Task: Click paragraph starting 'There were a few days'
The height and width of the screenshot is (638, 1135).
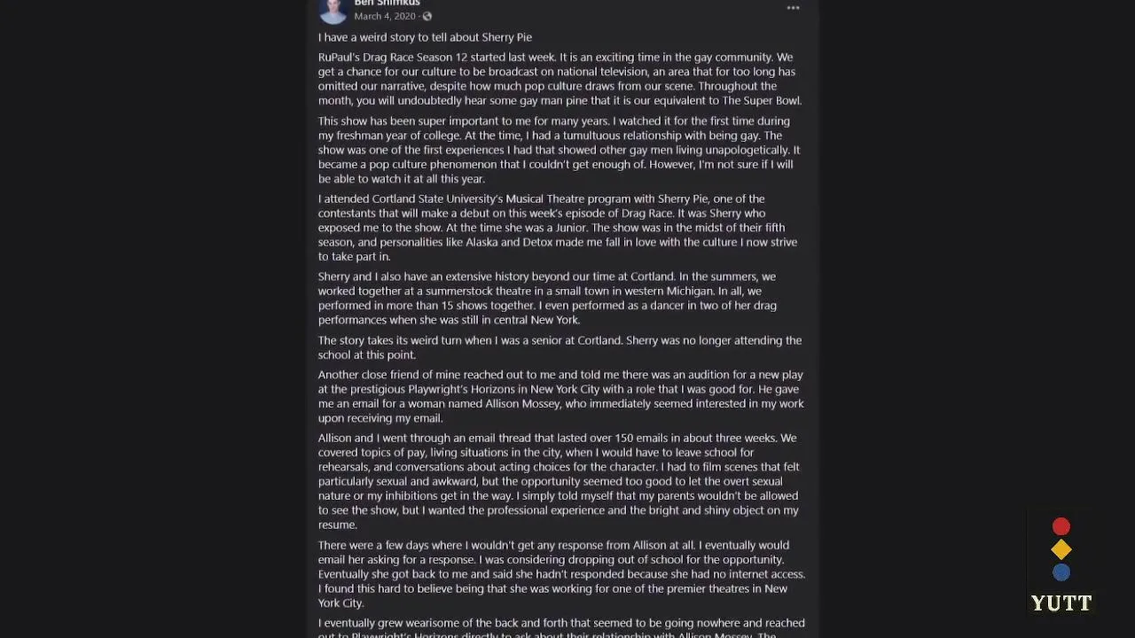Action: (559, 574)
